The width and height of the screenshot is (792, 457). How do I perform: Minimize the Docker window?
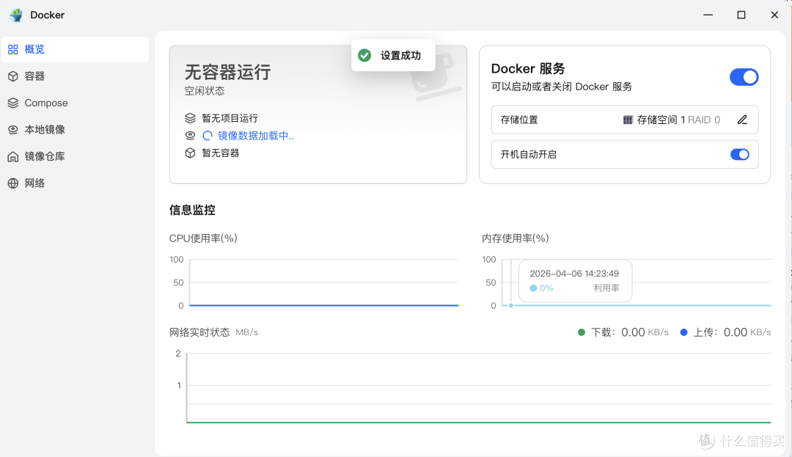point(708,15)
